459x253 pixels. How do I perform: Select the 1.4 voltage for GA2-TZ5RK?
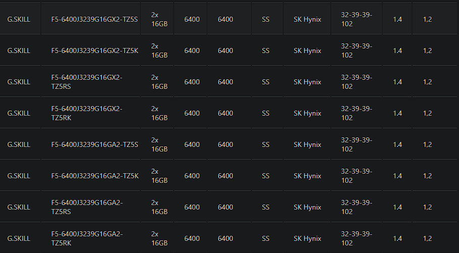pyautogui.click(x=397, y=238)
